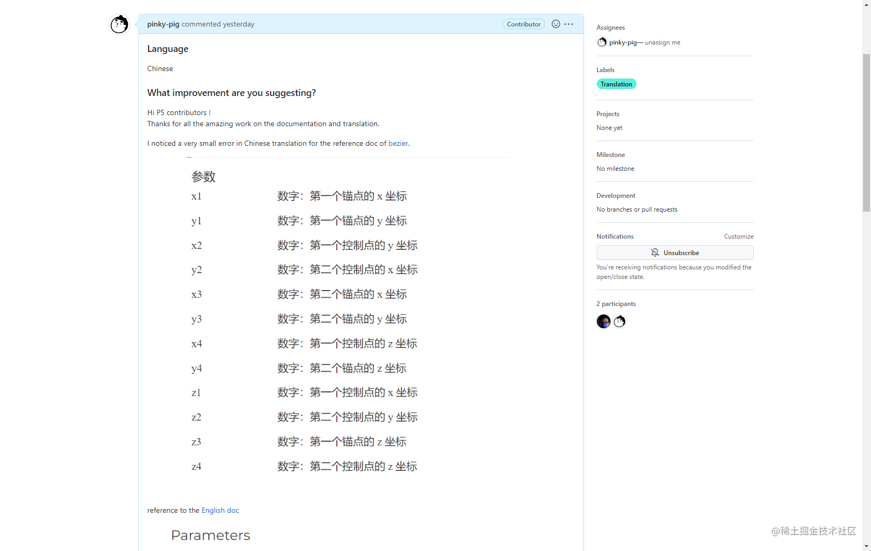This screenshot has width=871, height=551.
Task: Click the 'y2' parameter name
Action: click(x=197, y=270)
